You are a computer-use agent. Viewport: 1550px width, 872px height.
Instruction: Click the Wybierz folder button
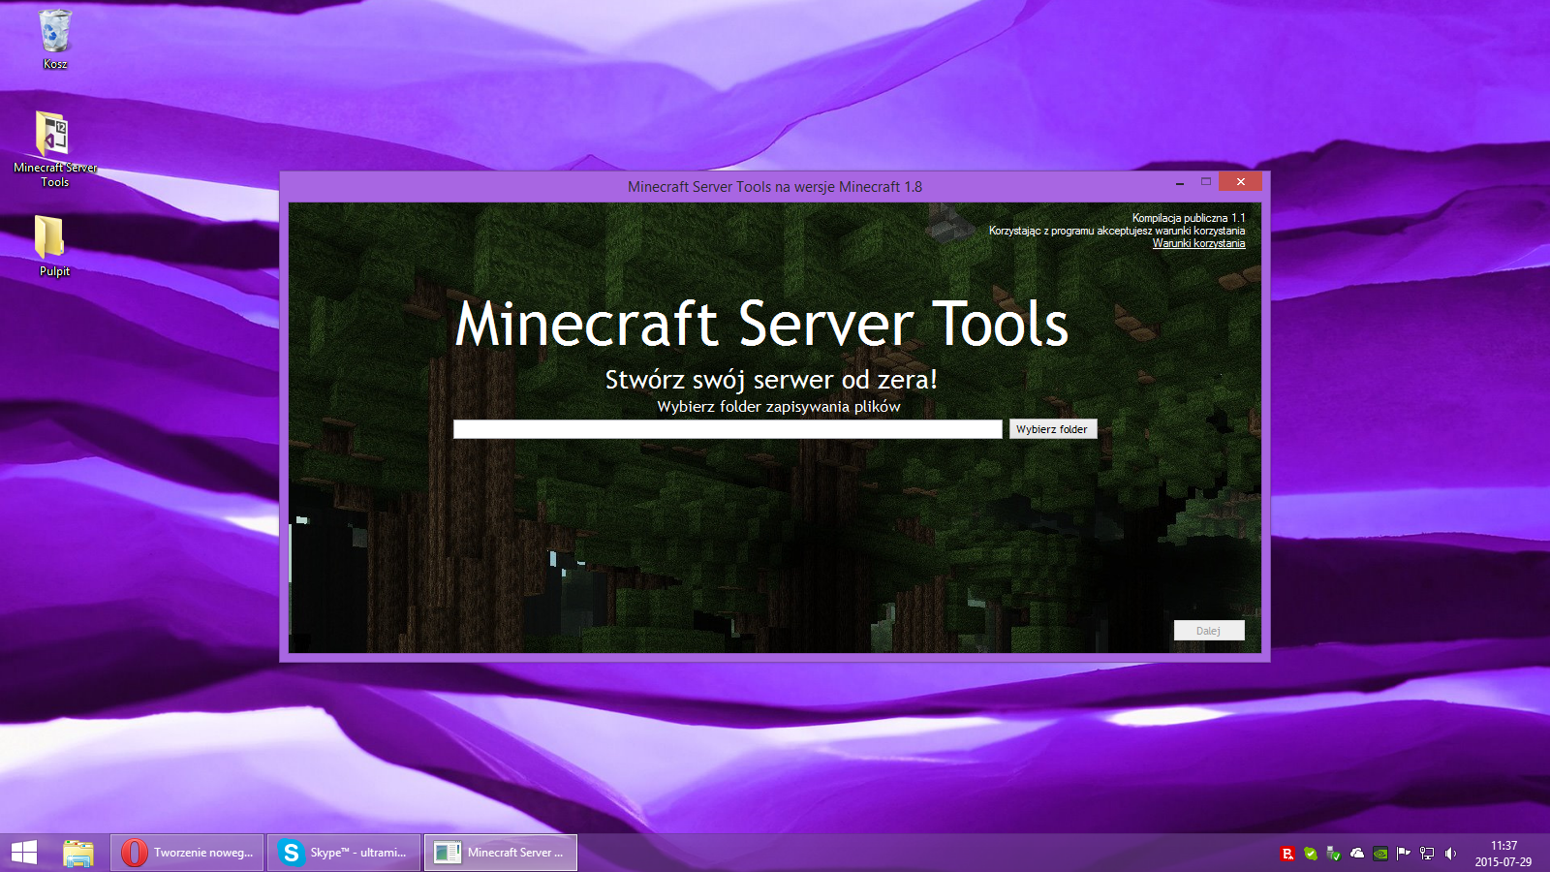(1053, 429)
